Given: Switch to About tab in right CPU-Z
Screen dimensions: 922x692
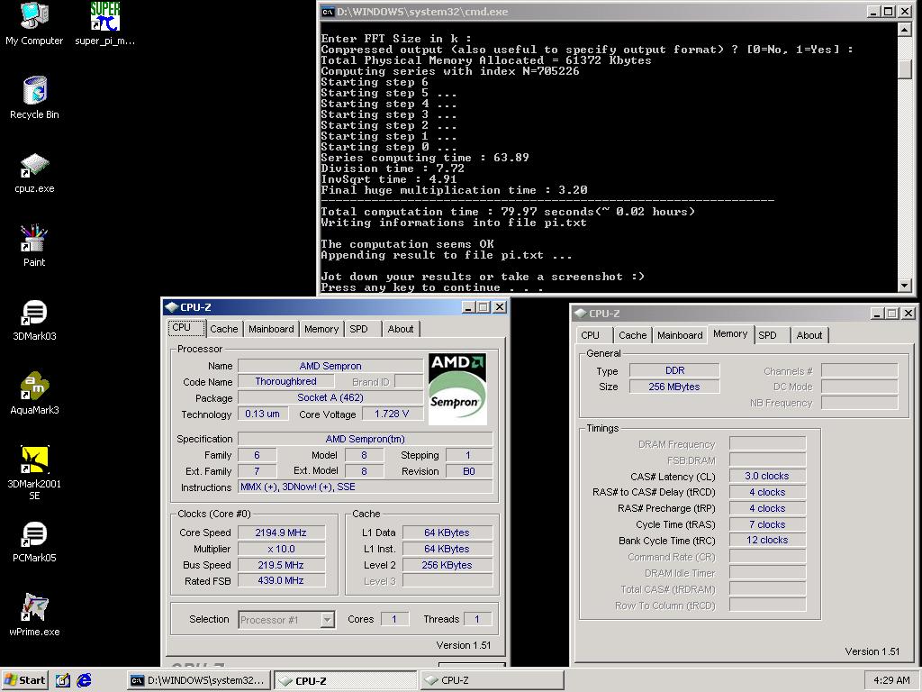Looking at the screenshot, I should [809, 335].
